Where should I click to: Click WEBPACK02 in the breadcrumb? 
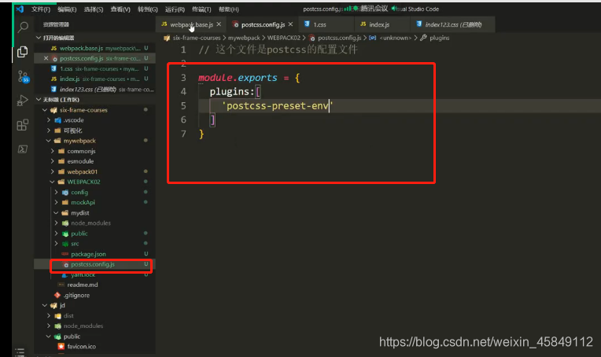(284, 38)
